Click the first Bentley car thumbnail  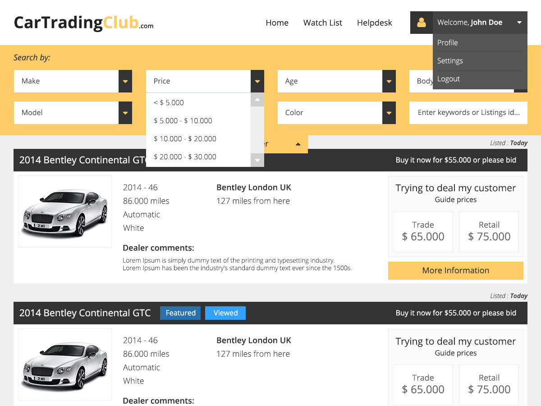coord(65,212)
